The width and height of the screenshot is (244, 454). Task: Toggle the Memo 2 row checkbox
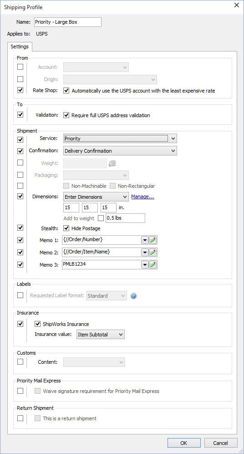(x=20, y=252)
